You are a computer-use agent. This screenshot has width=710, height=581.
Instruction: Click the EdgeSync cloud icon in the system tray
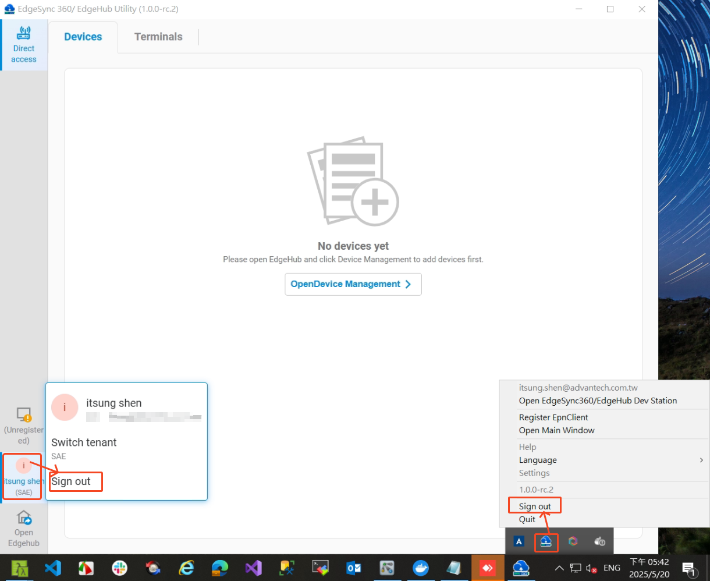pyautogui.click(x=546, y=541)
